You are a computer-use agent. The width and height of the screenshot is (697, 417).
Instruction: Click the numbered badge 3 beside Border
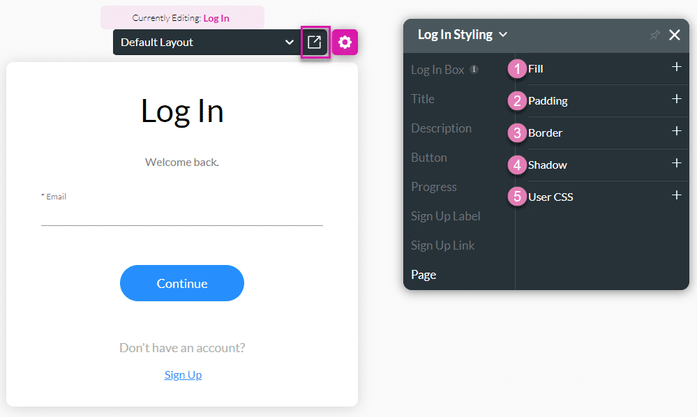pos(516,132)
